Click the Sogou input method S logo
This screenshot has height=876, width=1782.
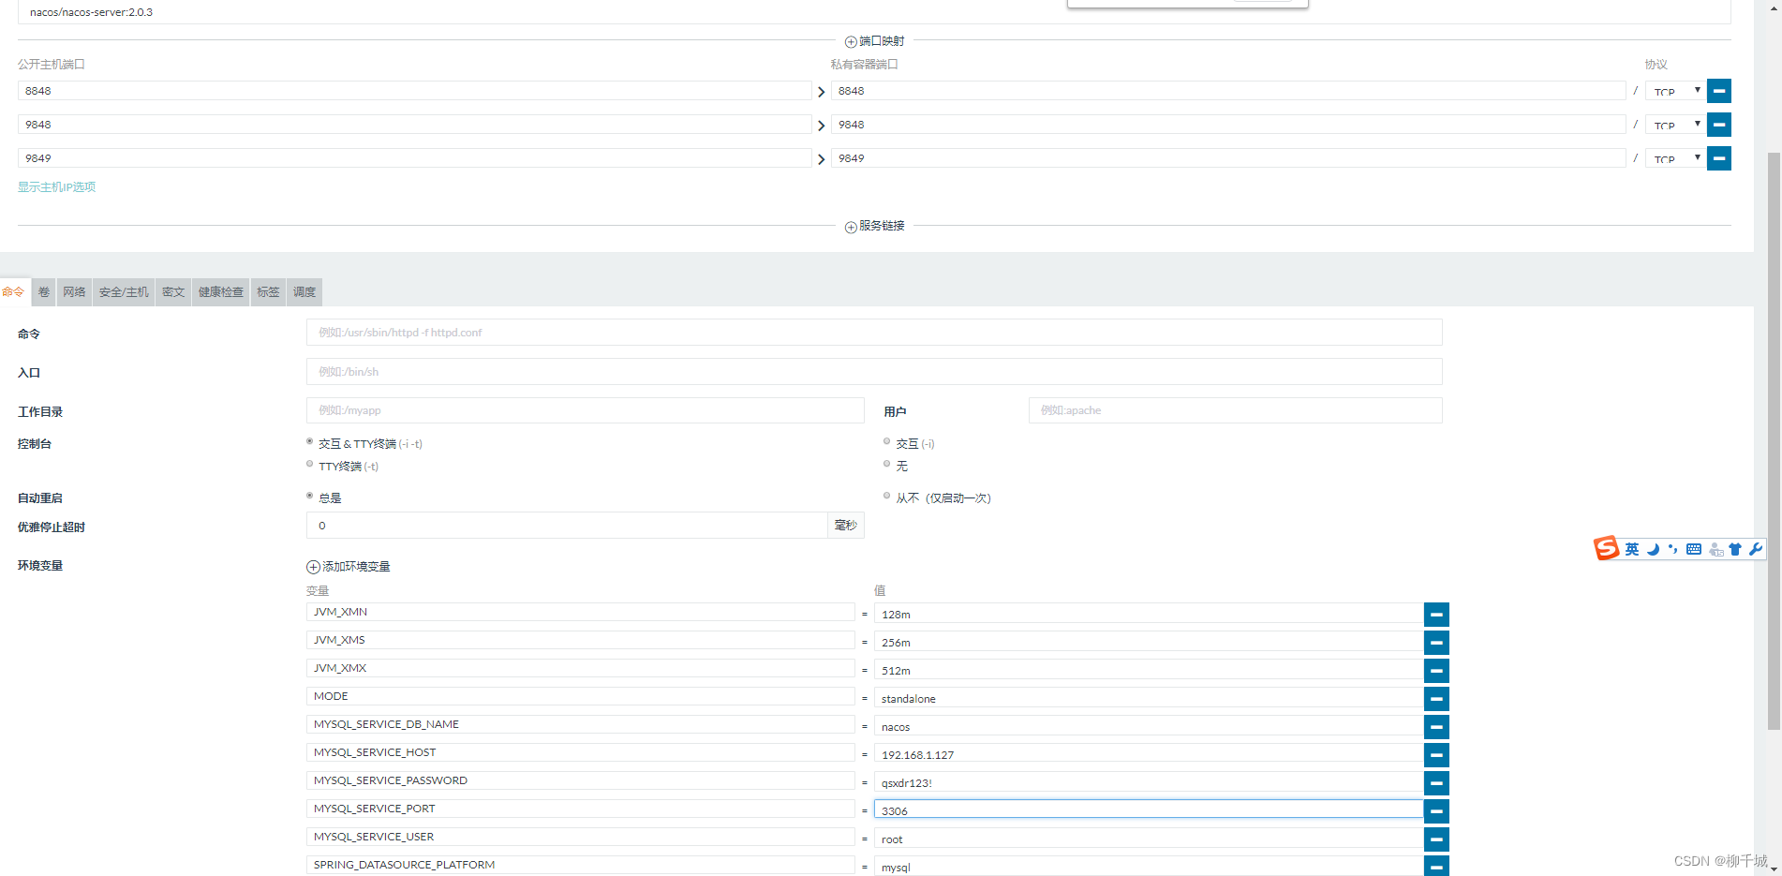pyautogui.click(x=1607, y=548)
